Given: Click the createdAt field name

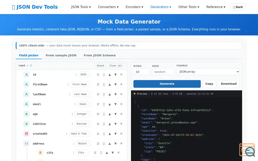Looking at the screenshot, I should 40,134.
